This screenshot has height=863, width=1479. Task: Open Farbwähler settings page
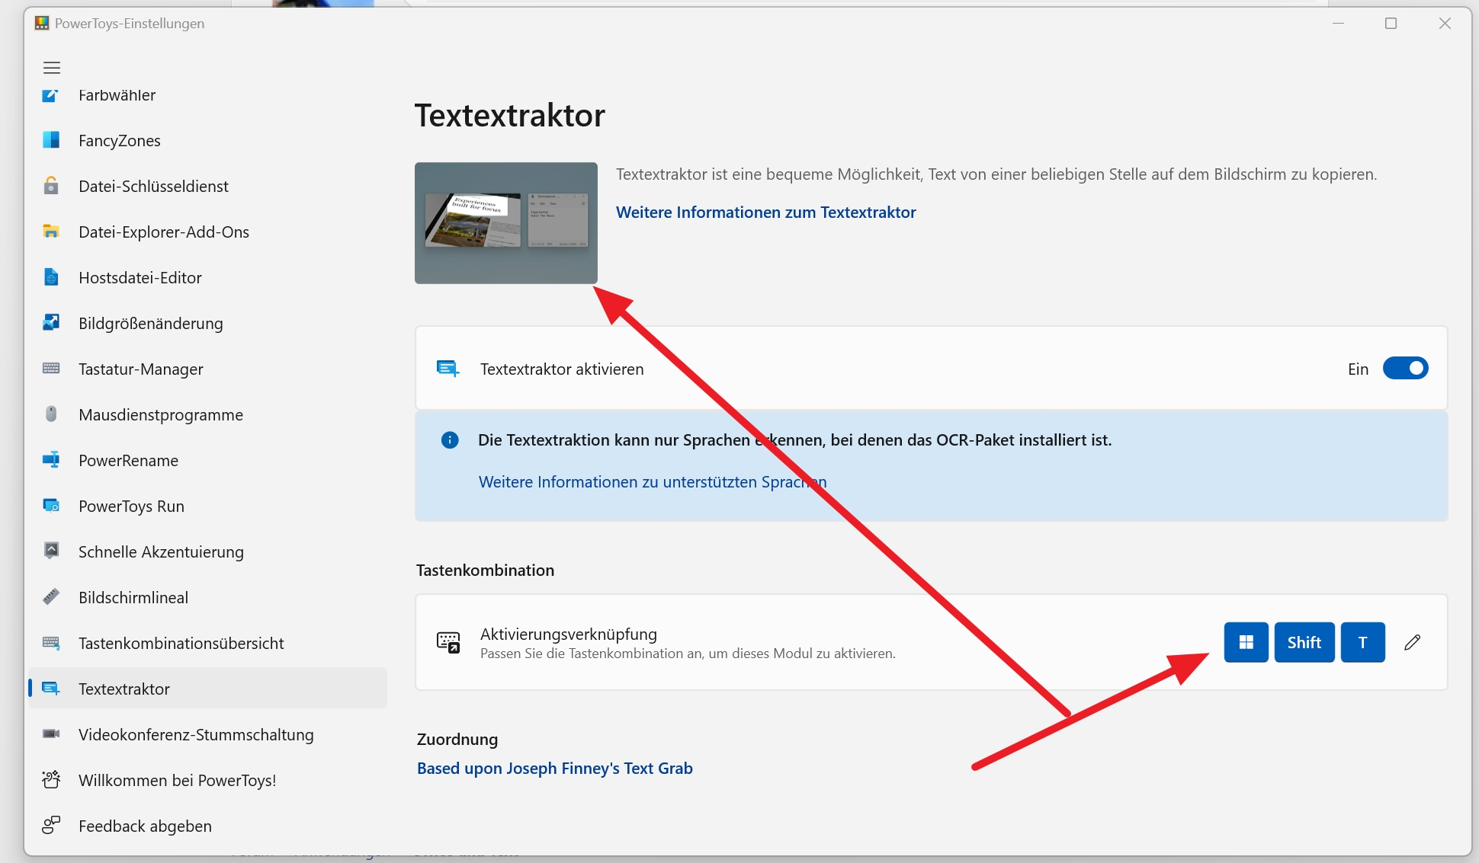tap(117, 96)
